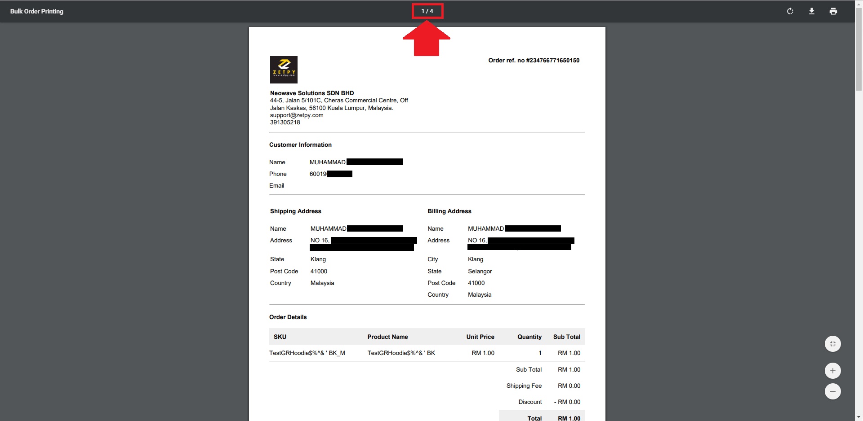This screenshot has width=863, height=421.
Task: Select the page number field showing 1 / 4
Action: pyautogui.click(x=427, y=11)
